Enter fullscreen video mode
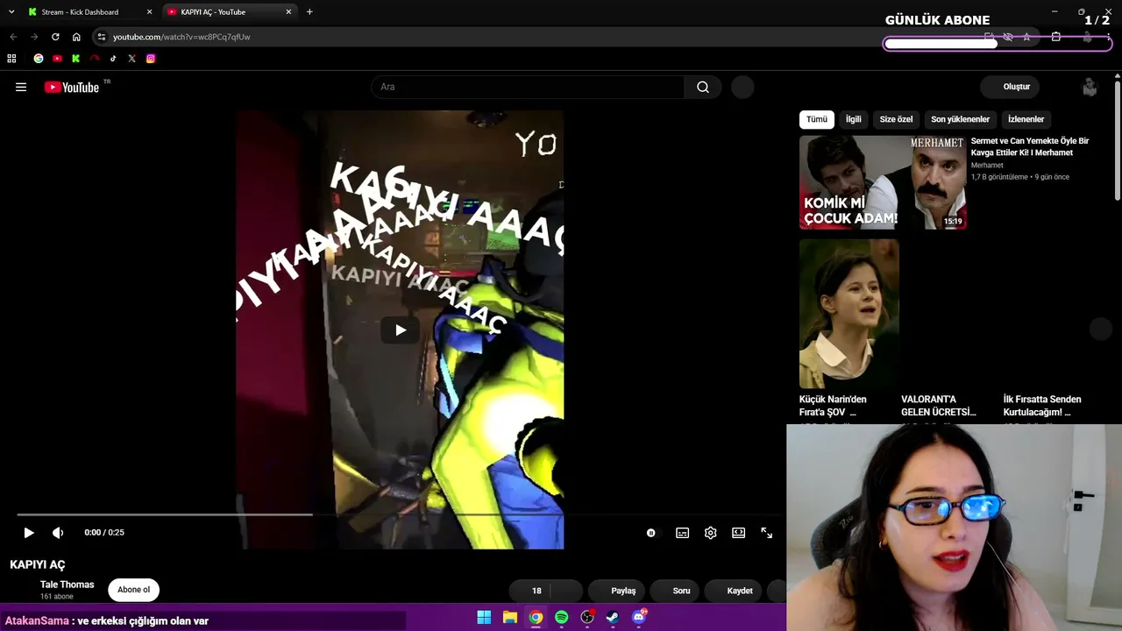This screenshot has width=1122, height=631. coord(766,533)
